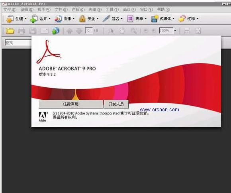
Task: Click the 保留所有权利 rights reserved text
Action: 65,118
